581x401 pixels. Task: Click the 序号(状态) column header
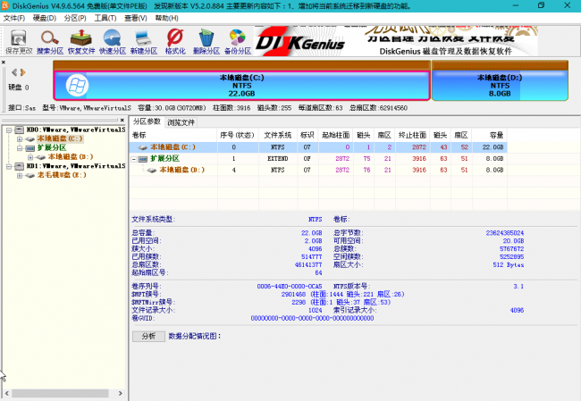[238, 135]
